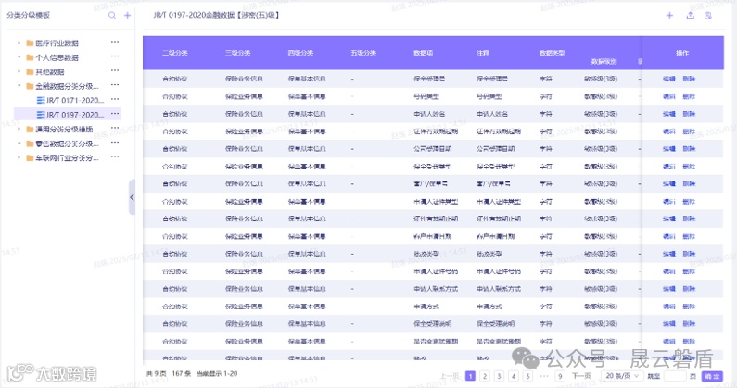737x388 pixels.
Task: Click the 数据级别 column header
Action: pos(604,61)
